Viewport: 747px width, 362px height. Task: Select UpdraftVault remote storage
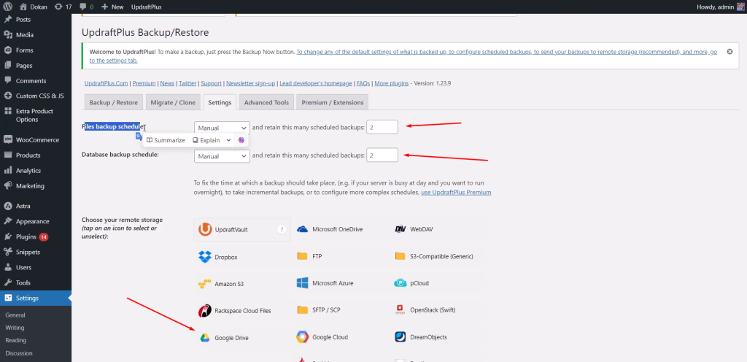pyautogui.click(x=242, y=230)
